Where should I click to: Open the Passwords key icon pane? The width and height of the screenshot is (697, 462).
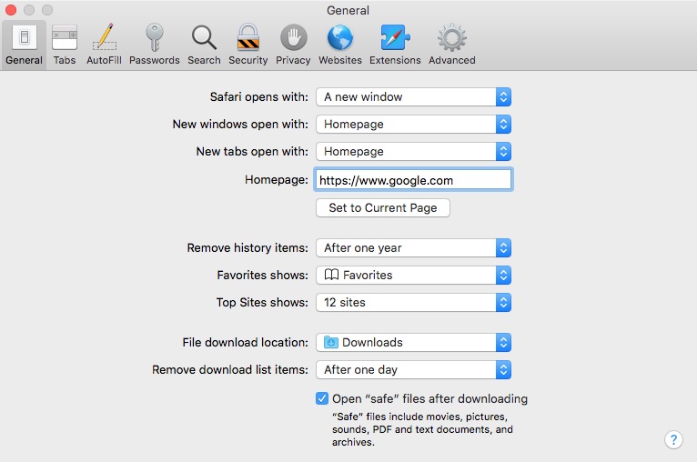[x=155, y=45]
